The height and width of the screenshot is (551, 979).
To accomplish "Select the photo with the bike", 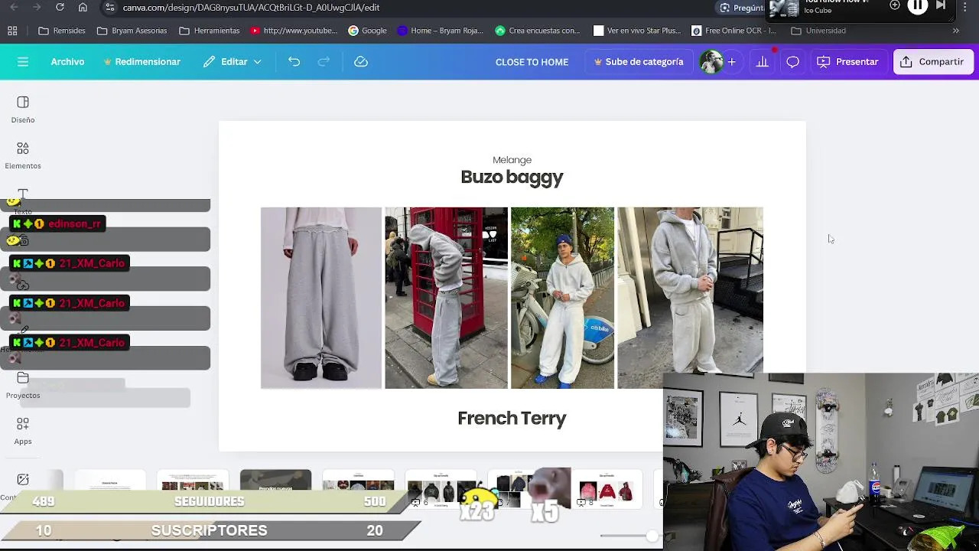I will pos(562,298).
